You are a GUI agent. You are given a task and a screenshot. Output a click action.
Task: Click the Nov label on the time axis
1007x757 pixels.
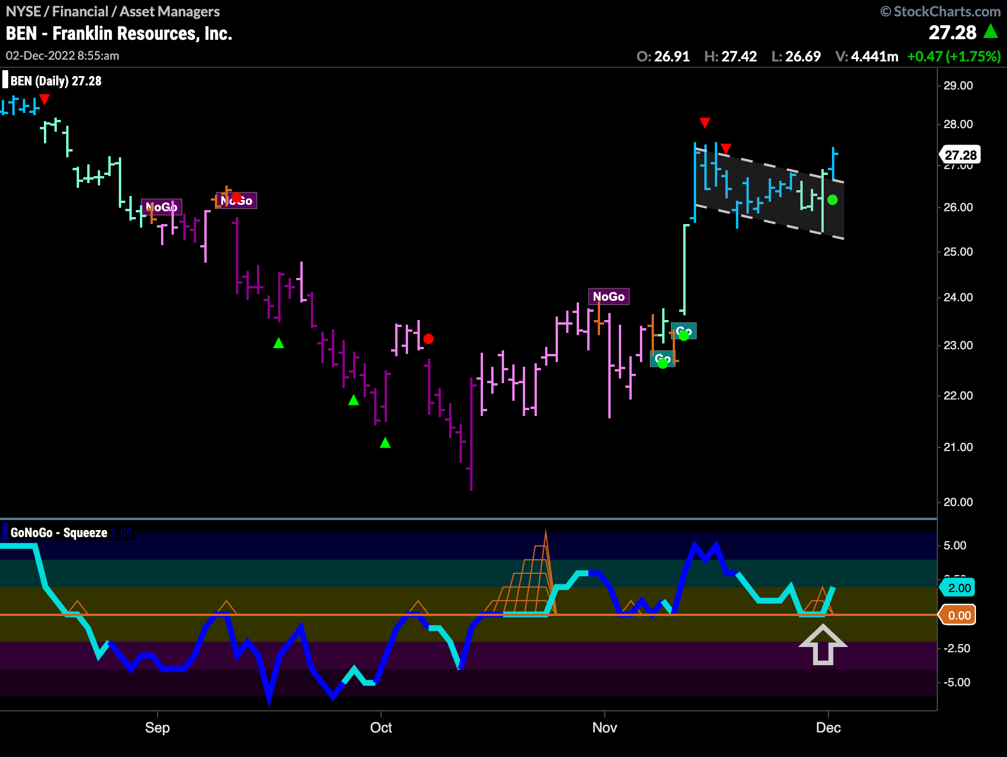pyautogui.click(x=605, y=728)
